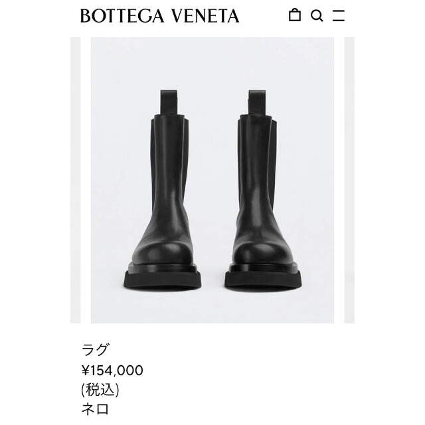This screenshot has height=425, width=425.
Task: Click the right boot in the photo
Action: pyautogui.click(x=262, y=190)
